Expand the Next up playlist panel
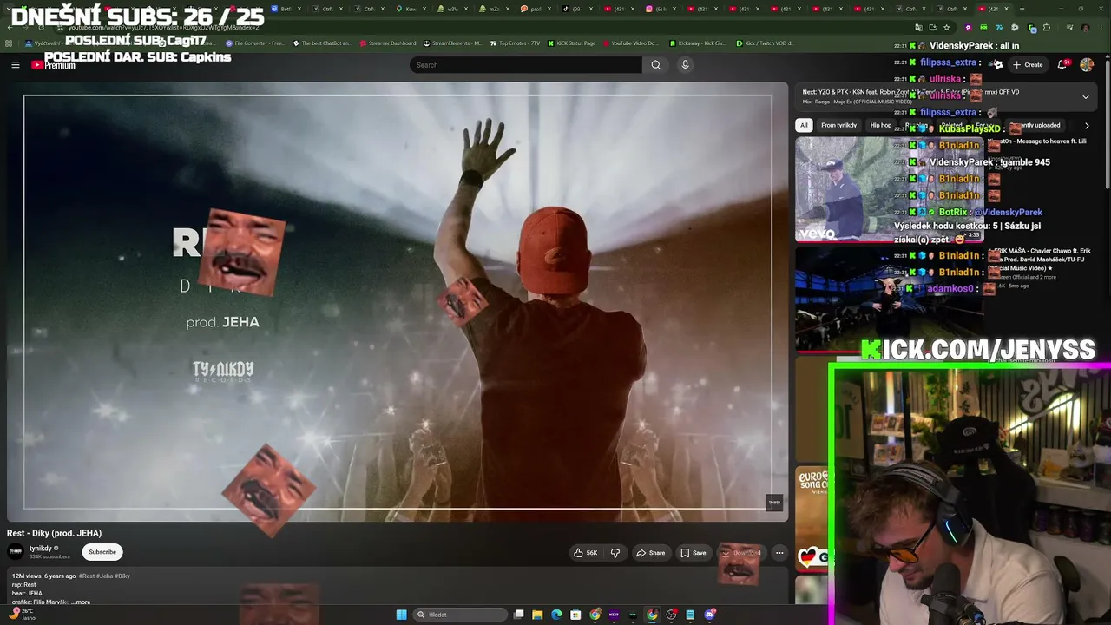This screenshot has width=1111, height=625. tap(1085, 96)
